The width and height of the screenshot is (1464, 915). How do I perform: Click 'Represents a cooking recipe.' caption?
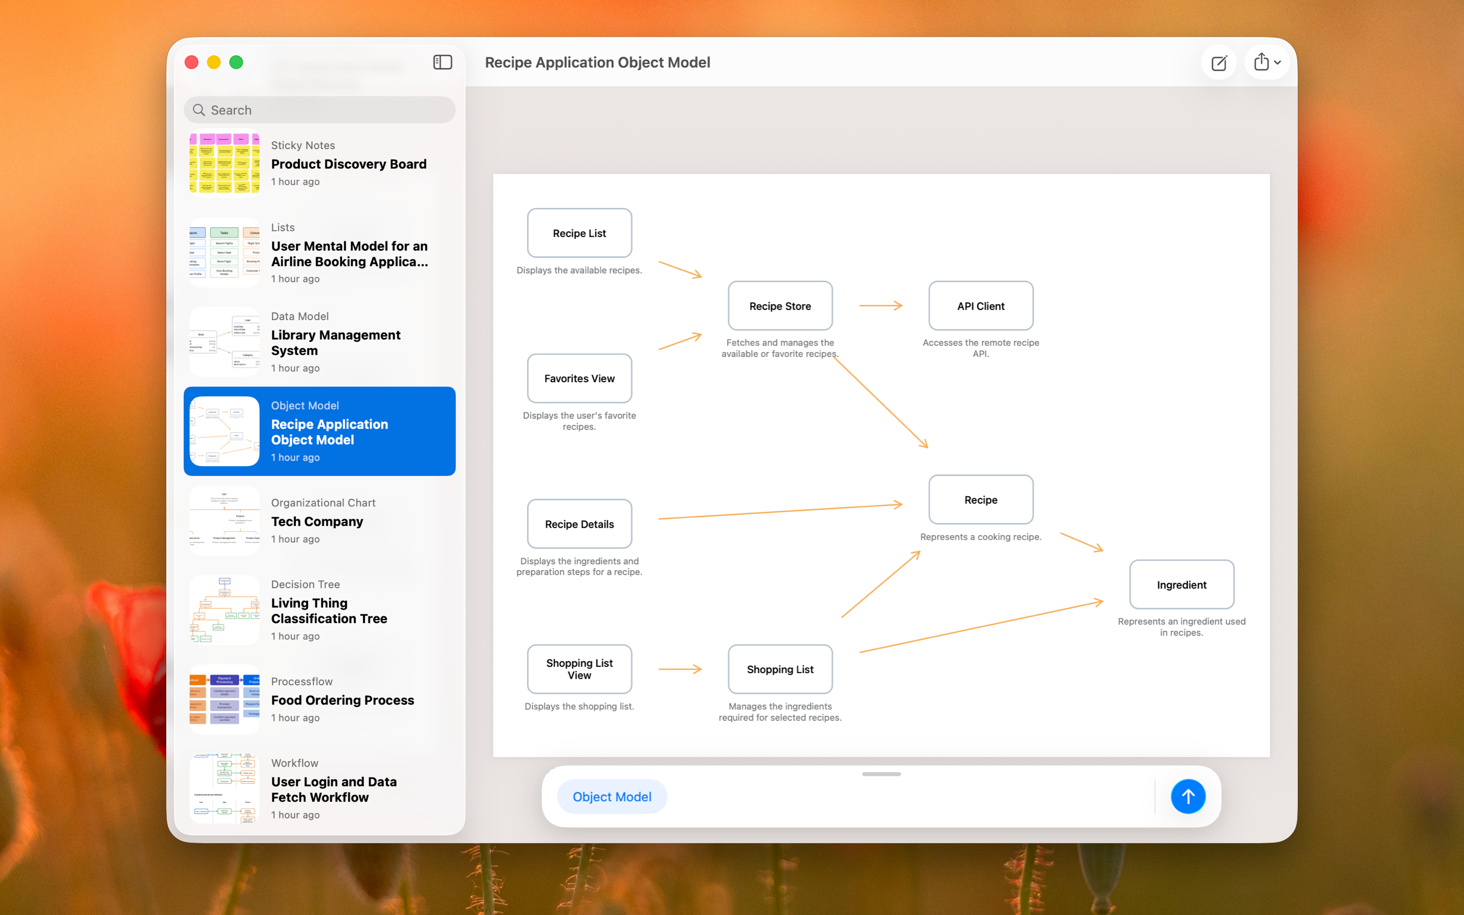tap(981, 537)
